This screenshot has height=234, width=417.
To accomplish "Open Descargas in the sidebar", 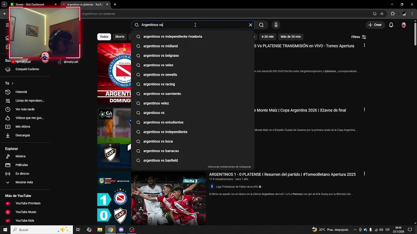I will tap(25, 135).
